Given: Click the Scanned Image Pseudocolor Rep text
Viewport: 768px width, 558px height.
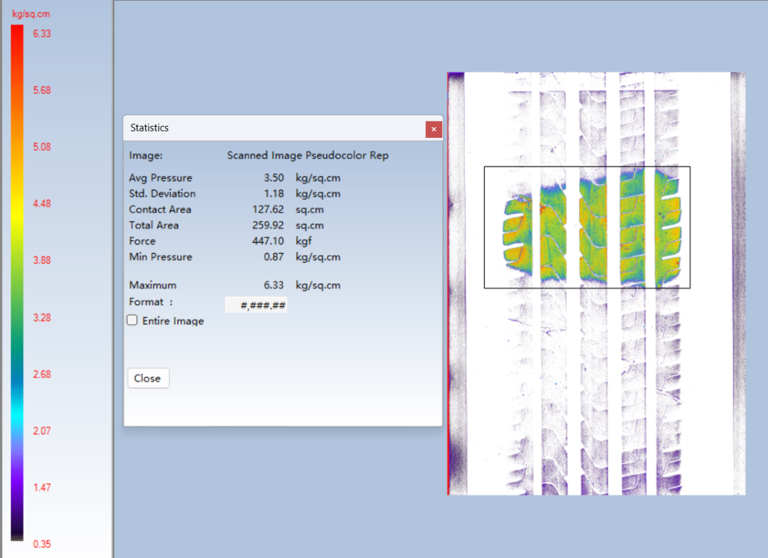Looking at the screenshot, I should click(308, 155).
